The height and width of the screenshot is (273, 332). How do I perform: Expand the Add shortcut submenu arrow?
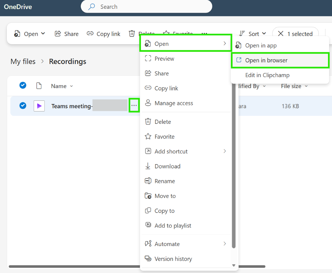[x=225, y=151]
